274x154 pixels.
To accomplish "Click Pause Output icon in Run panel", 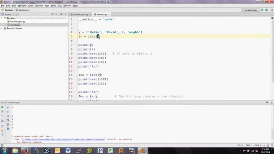I will tap(2, 116).
